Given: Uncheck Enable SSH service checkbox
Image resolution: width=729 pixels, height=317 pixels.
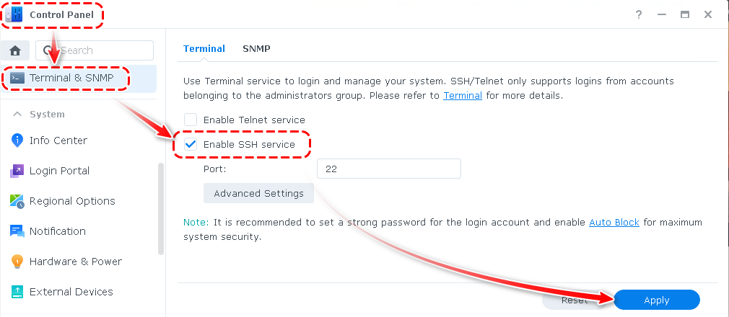Looking at the screenshot, I should click(x=191, y=144).
